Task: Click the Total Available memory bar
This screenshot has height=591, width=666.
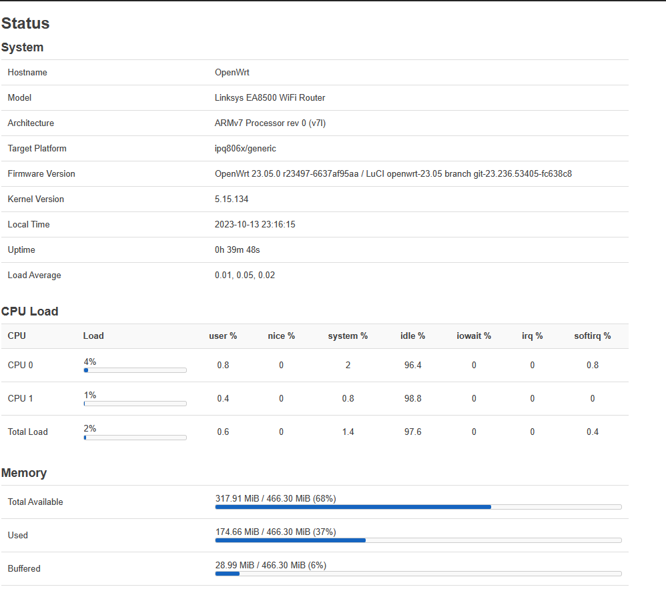Action: tap(418, 507)
